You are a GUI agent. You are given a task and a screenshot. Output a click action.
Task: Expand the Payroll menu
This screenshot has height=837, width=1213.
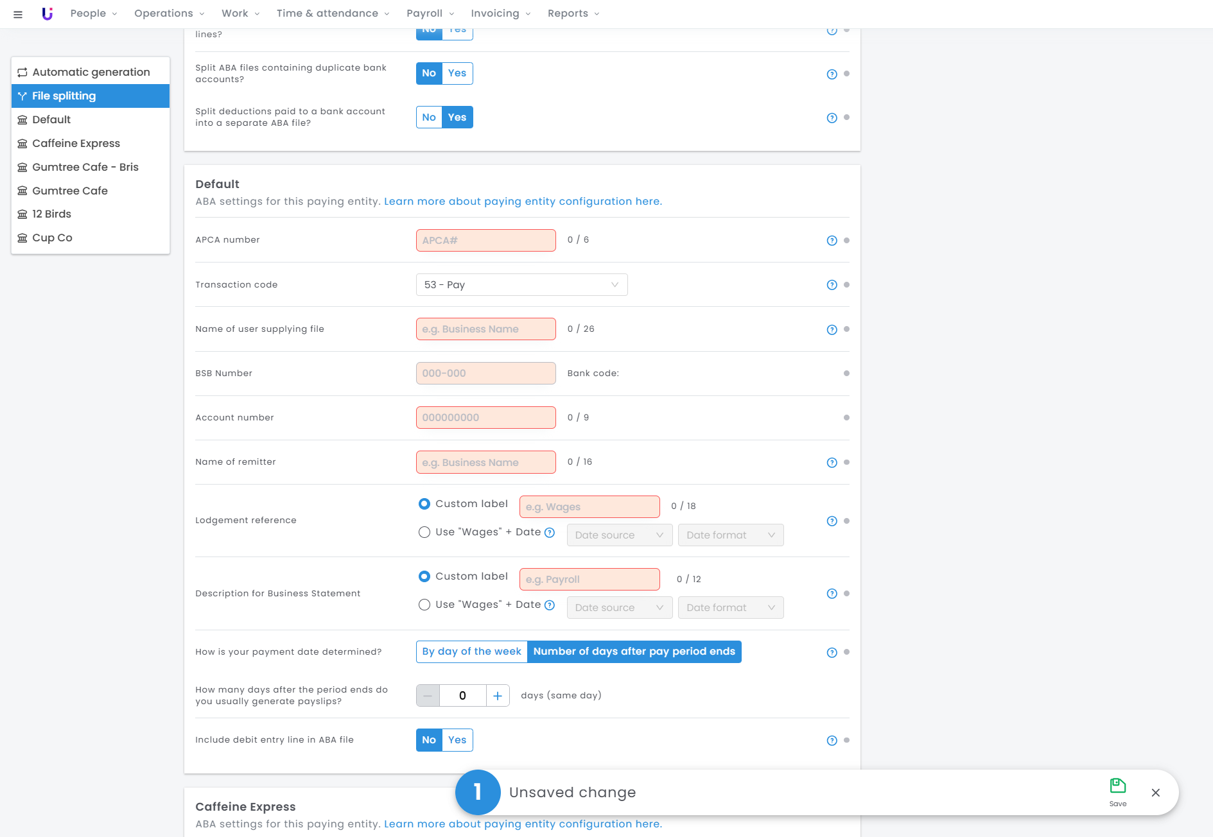(430, 13)
